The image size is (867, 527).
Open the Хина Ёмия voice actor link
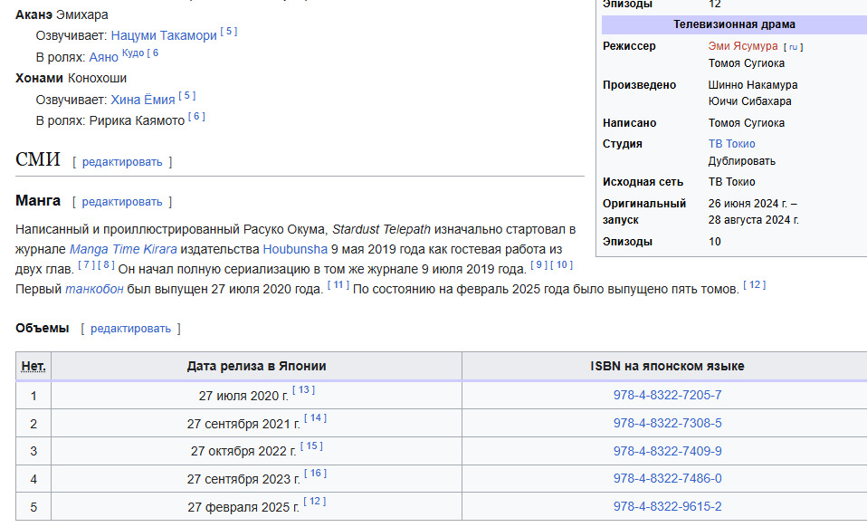coord(143,100)
